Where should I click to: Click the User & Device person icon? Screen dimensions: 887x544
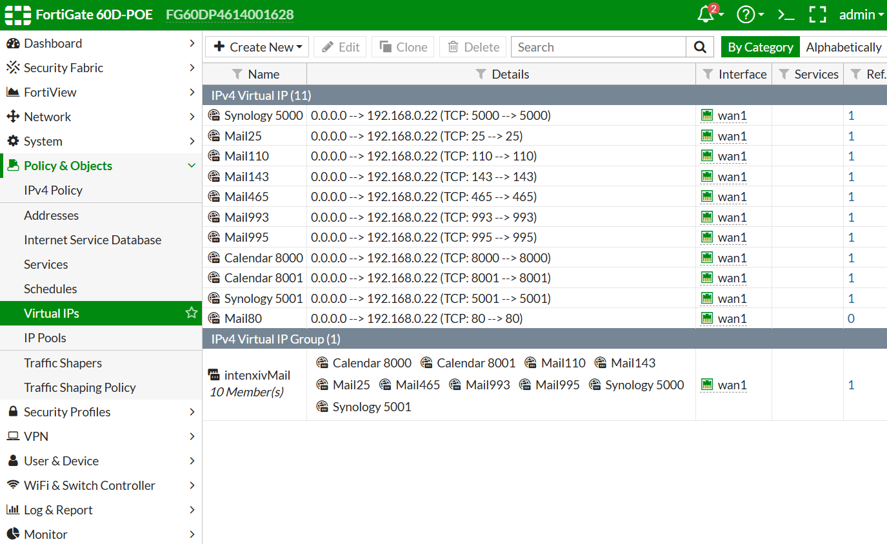[x=12, y=461]
